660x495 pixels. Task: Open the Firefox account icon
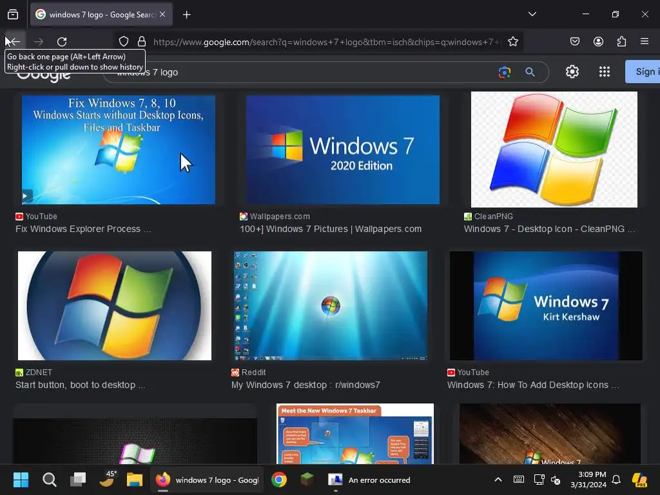click(598, 41)
